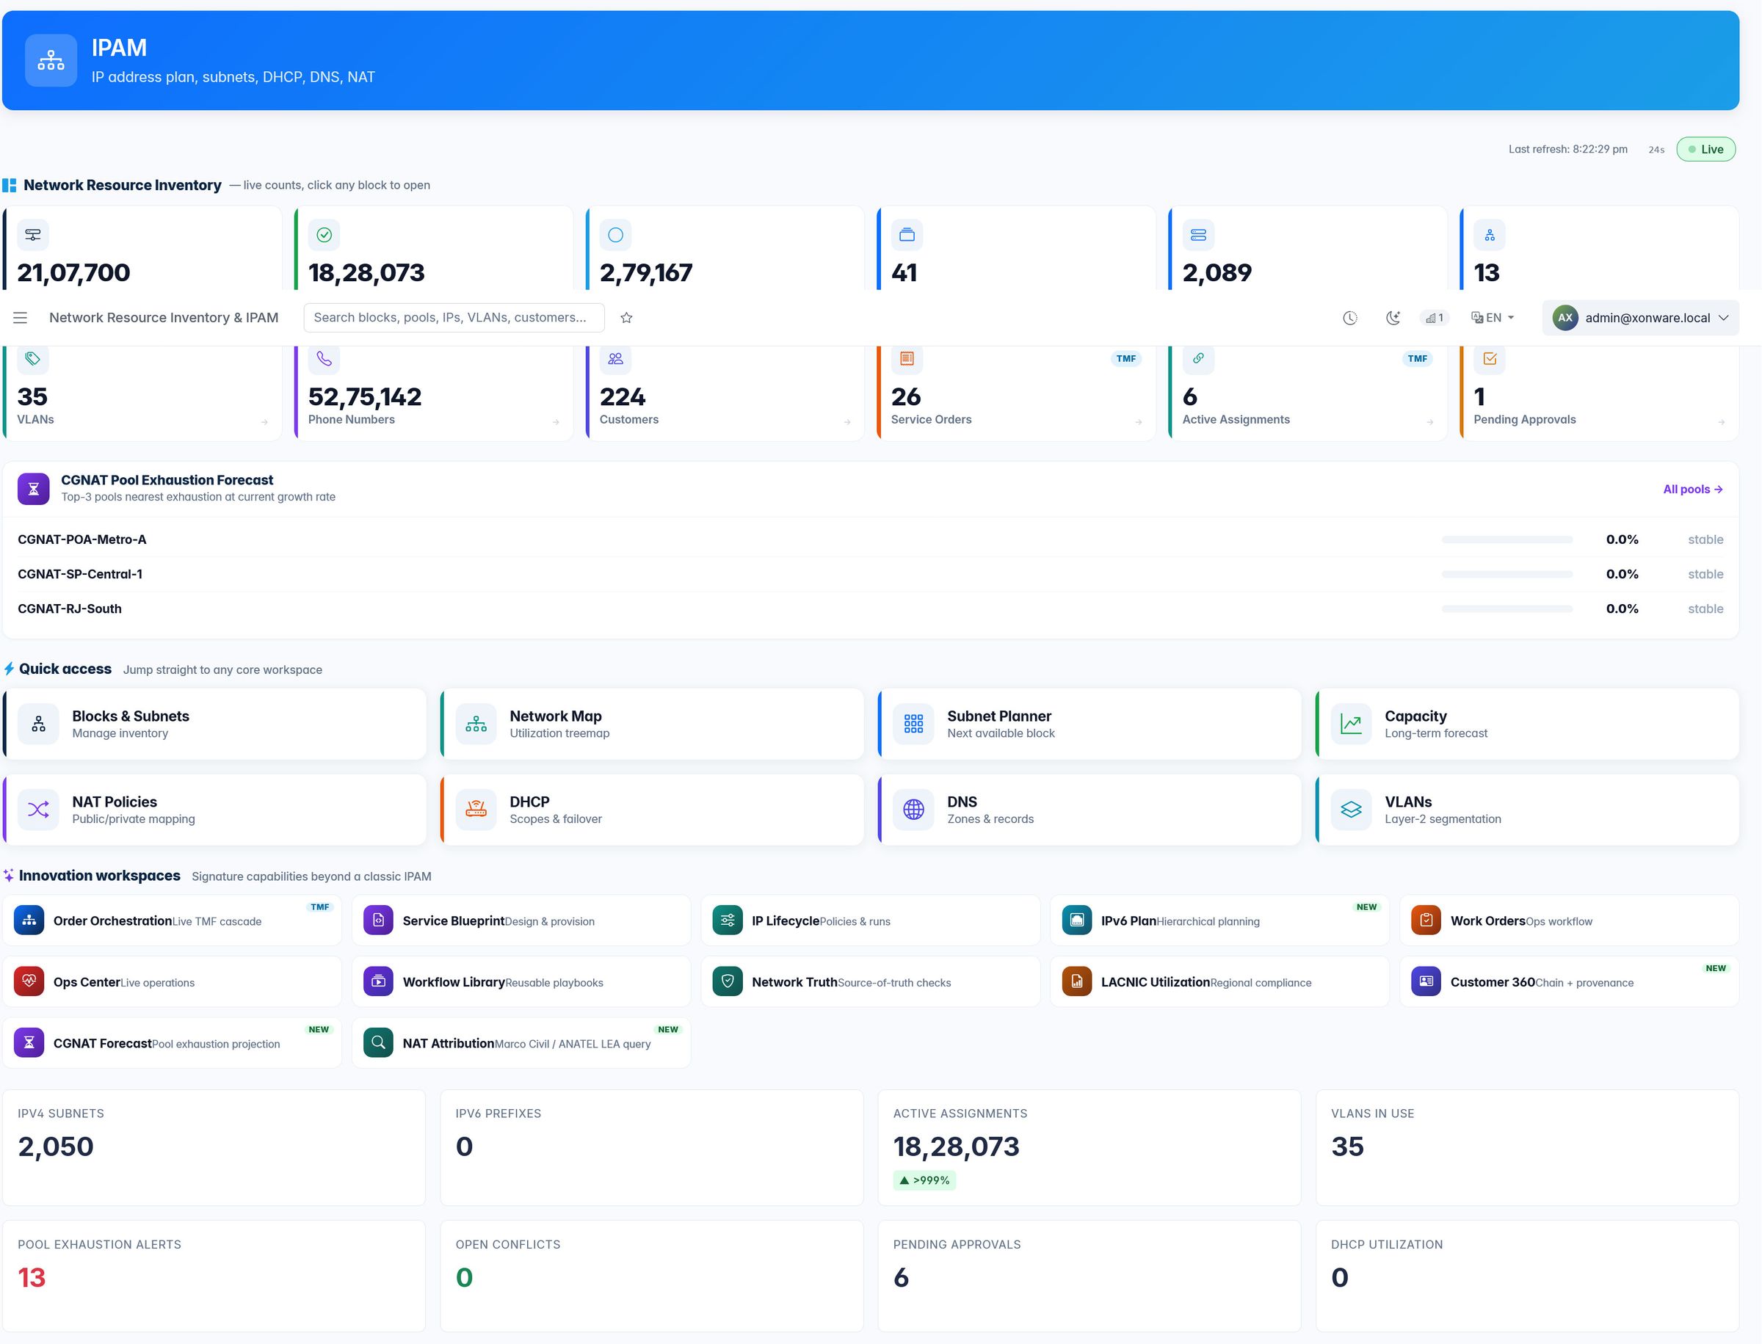Toggle dark mode moon icon
The height and width of the screenshot is (1344, 1762).
pos(1393,318)
